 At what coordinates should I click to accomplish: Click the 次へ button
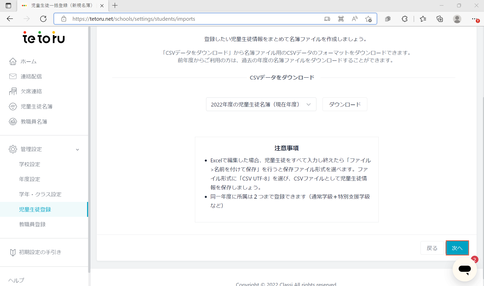457,248
